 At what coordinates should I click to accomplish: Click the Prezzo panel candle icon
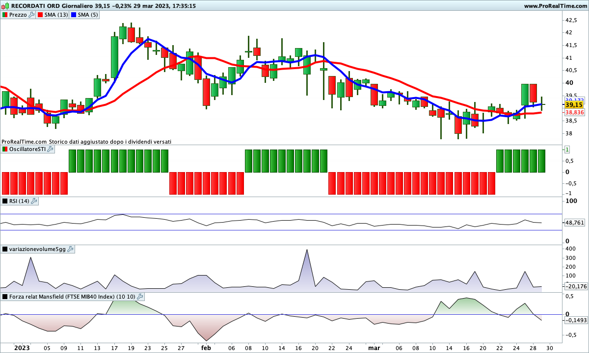click(x=5, y=15)
